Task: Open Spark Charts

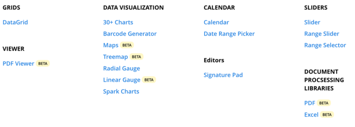Action: click(x=121, y=91)
